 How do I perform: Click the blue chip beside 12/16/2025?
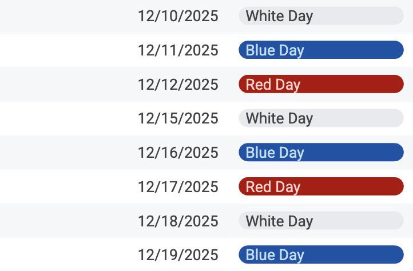tap(321, 152)
